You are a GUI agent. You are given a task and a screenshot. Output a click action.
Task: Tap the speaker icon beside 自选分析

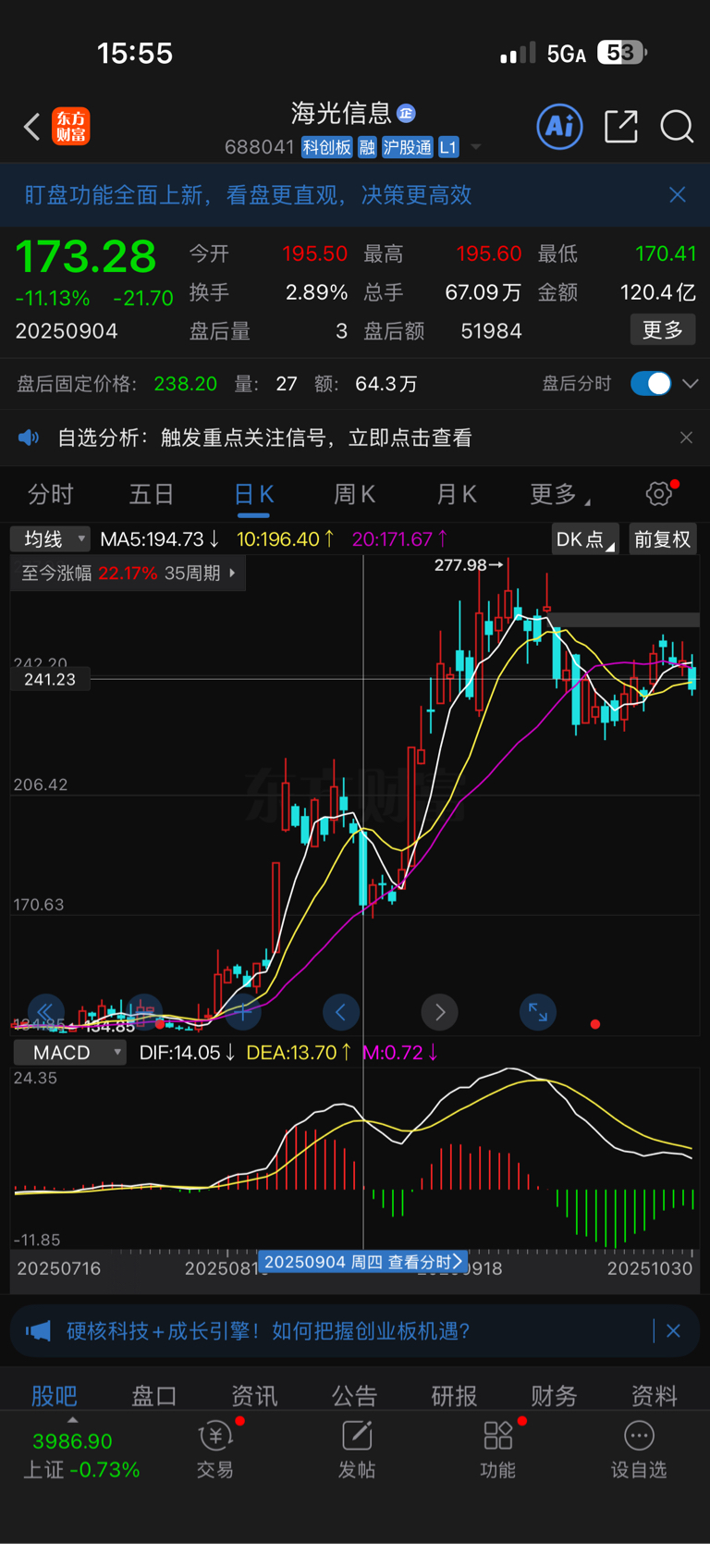point(29,438)
